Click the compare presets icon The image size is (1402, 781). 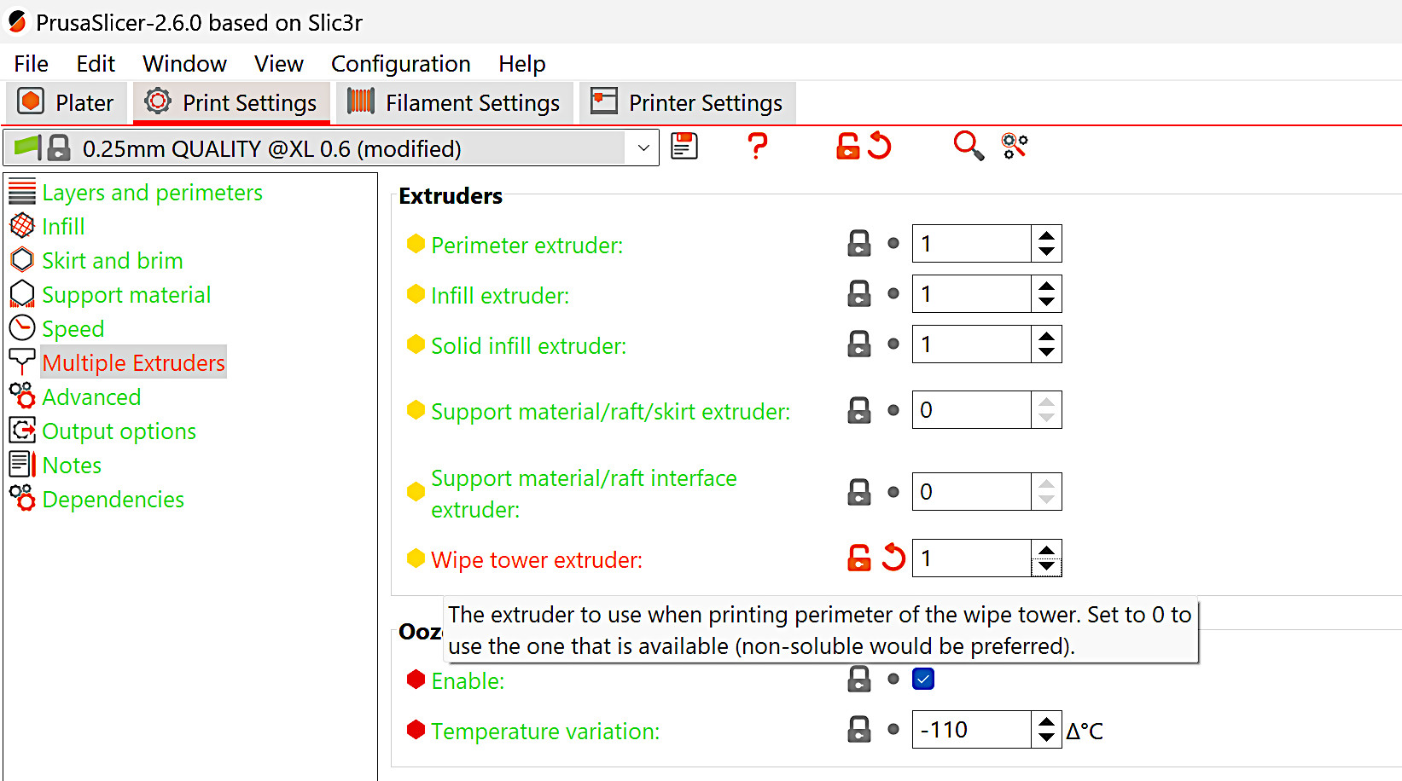coord(1014,146)
